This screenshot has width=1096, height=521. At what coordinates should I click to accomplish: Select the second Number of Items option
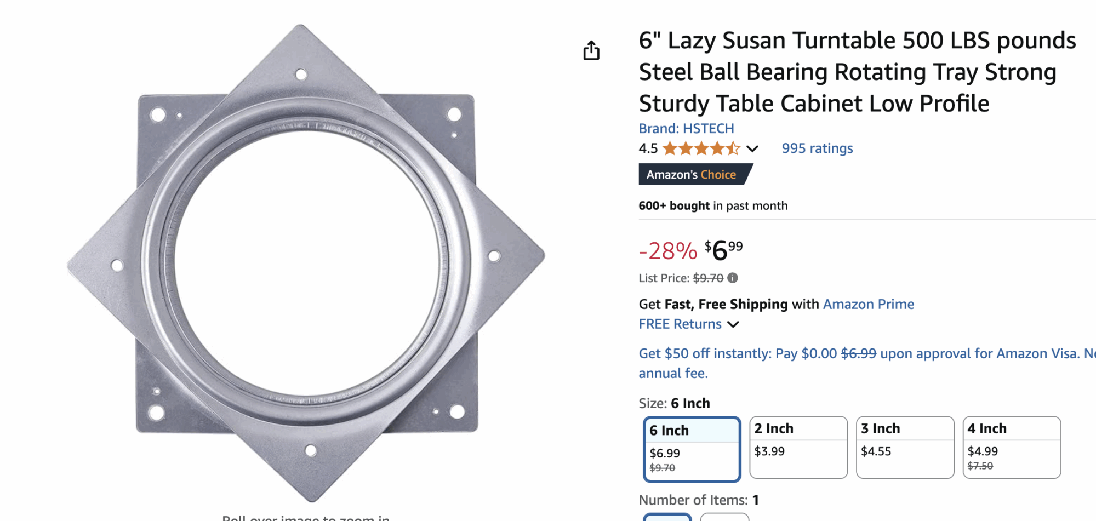[x=724, y=517]
